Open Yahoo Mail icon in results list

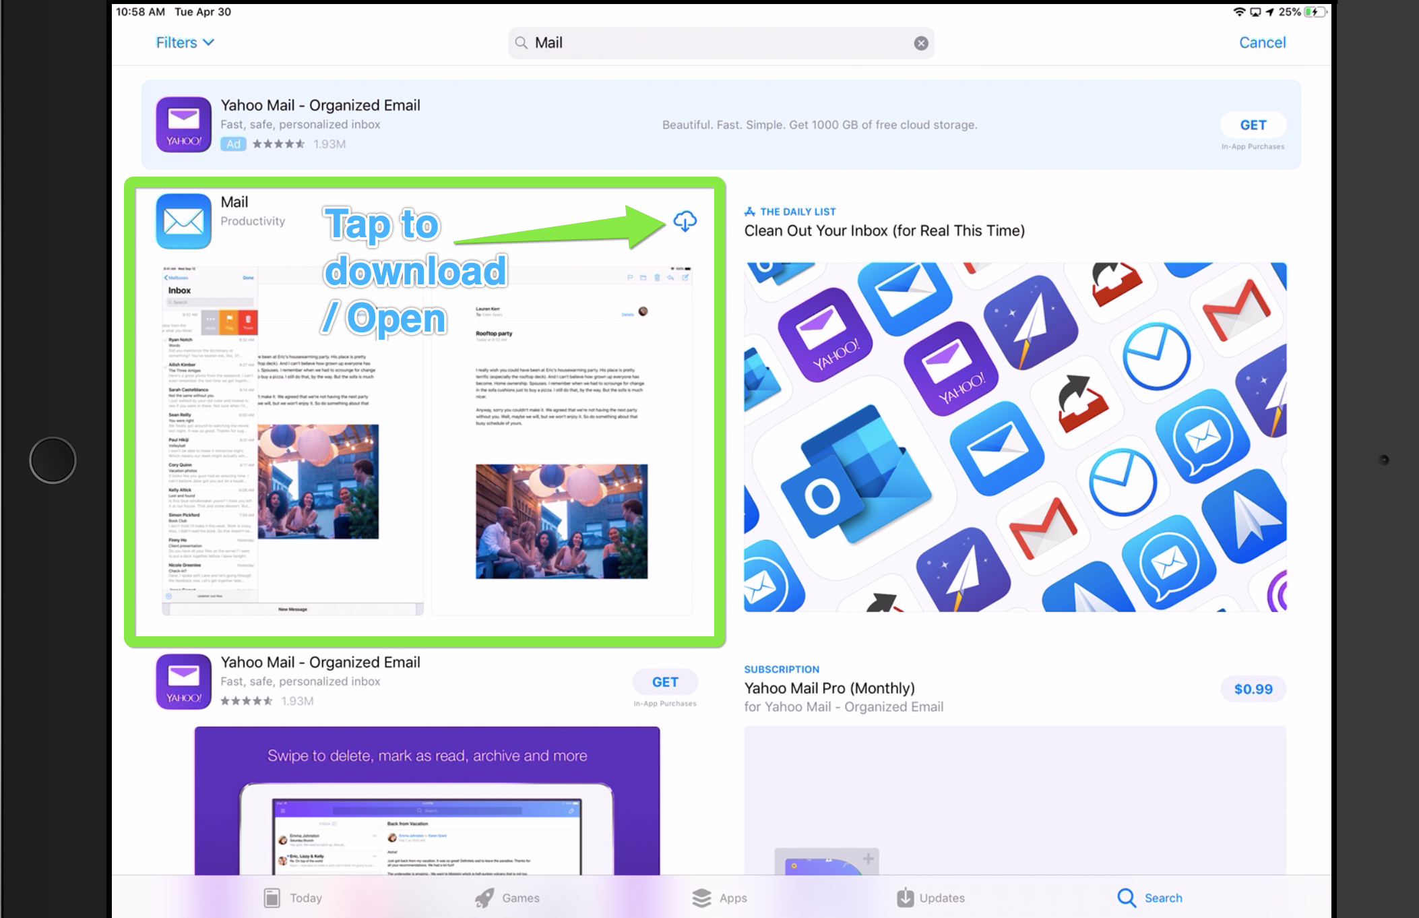pyautogui.click(x=183, y=681)
